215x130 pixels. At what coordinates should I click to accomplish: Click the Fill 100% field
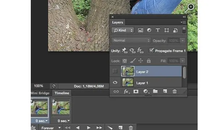coord(174,61)
